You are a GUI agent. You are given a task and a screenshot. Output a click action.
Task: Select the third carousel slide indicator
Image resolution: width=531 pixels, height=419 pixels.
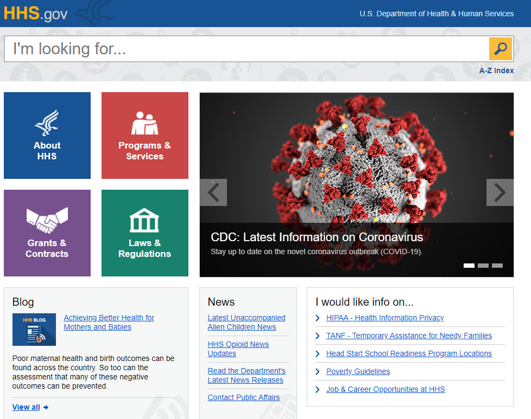tap(497, 266)
